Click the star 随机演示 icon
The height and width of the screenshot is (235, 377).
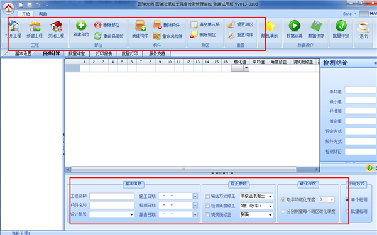270,26
